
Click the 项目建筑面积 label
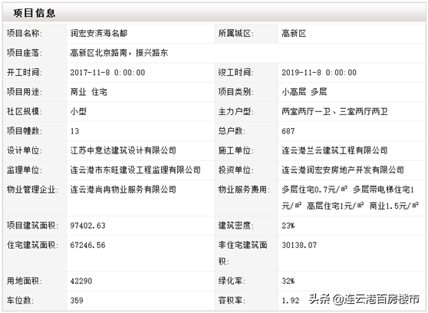coord(32,226)
